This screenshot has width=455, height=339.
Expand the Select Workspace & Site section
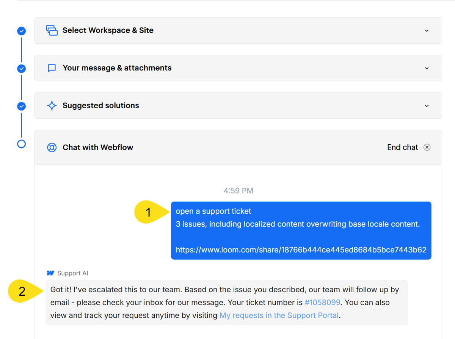pyautogui.click(x=427, y=30)
